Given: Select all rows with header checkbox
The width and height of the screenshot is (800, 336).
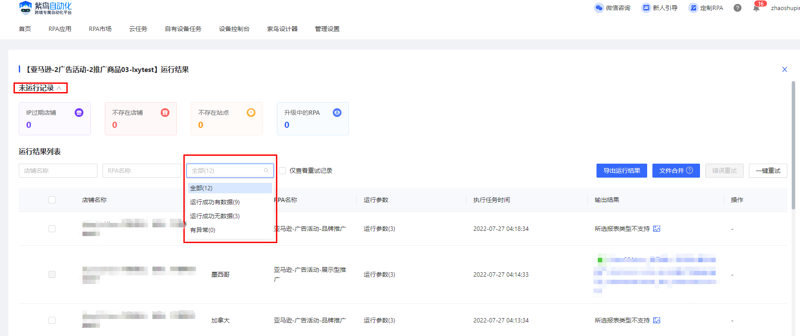Looking at the screenshot, I should (52, 200).
